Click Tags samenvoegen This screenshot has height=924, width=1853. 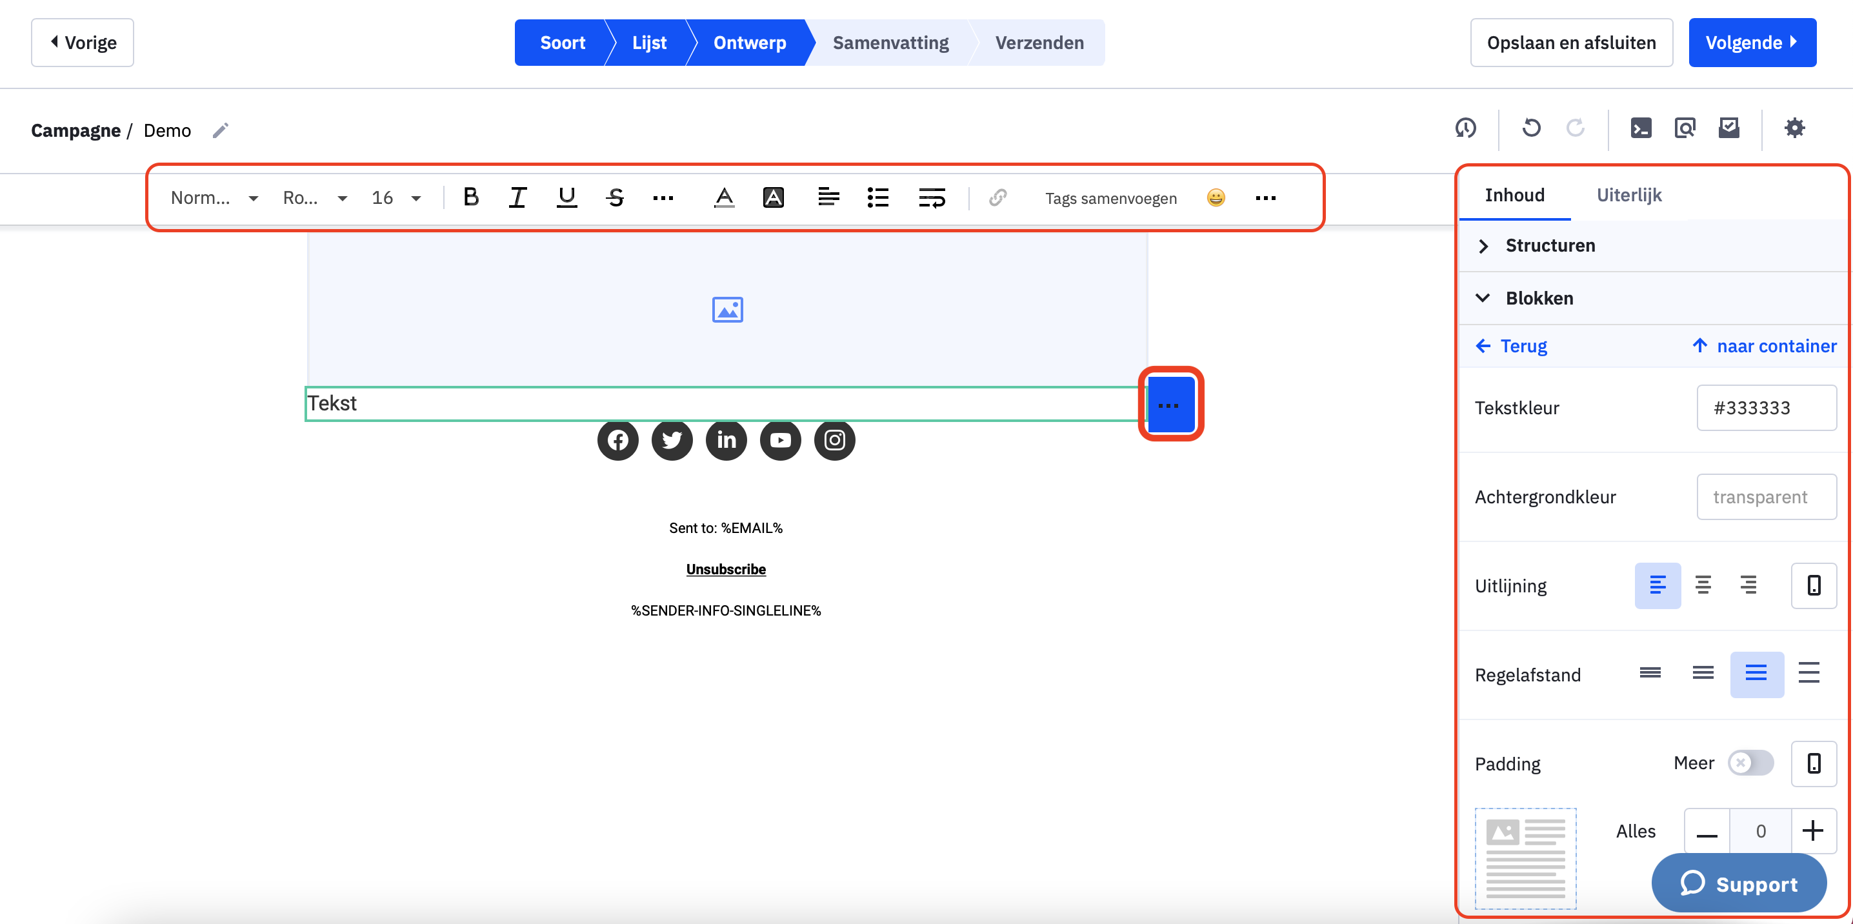pyautogui.click(x=1110, y=198)
